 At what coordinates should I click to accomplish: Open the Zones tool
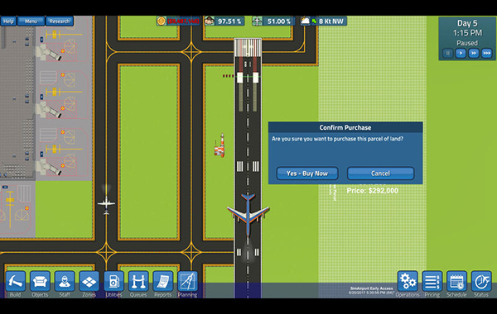pos(89,281)
